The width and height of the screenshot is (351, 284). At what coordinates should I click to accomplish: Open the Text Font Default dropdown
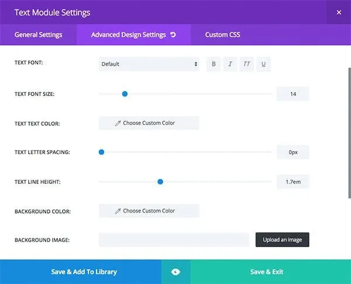pos(149,64)
